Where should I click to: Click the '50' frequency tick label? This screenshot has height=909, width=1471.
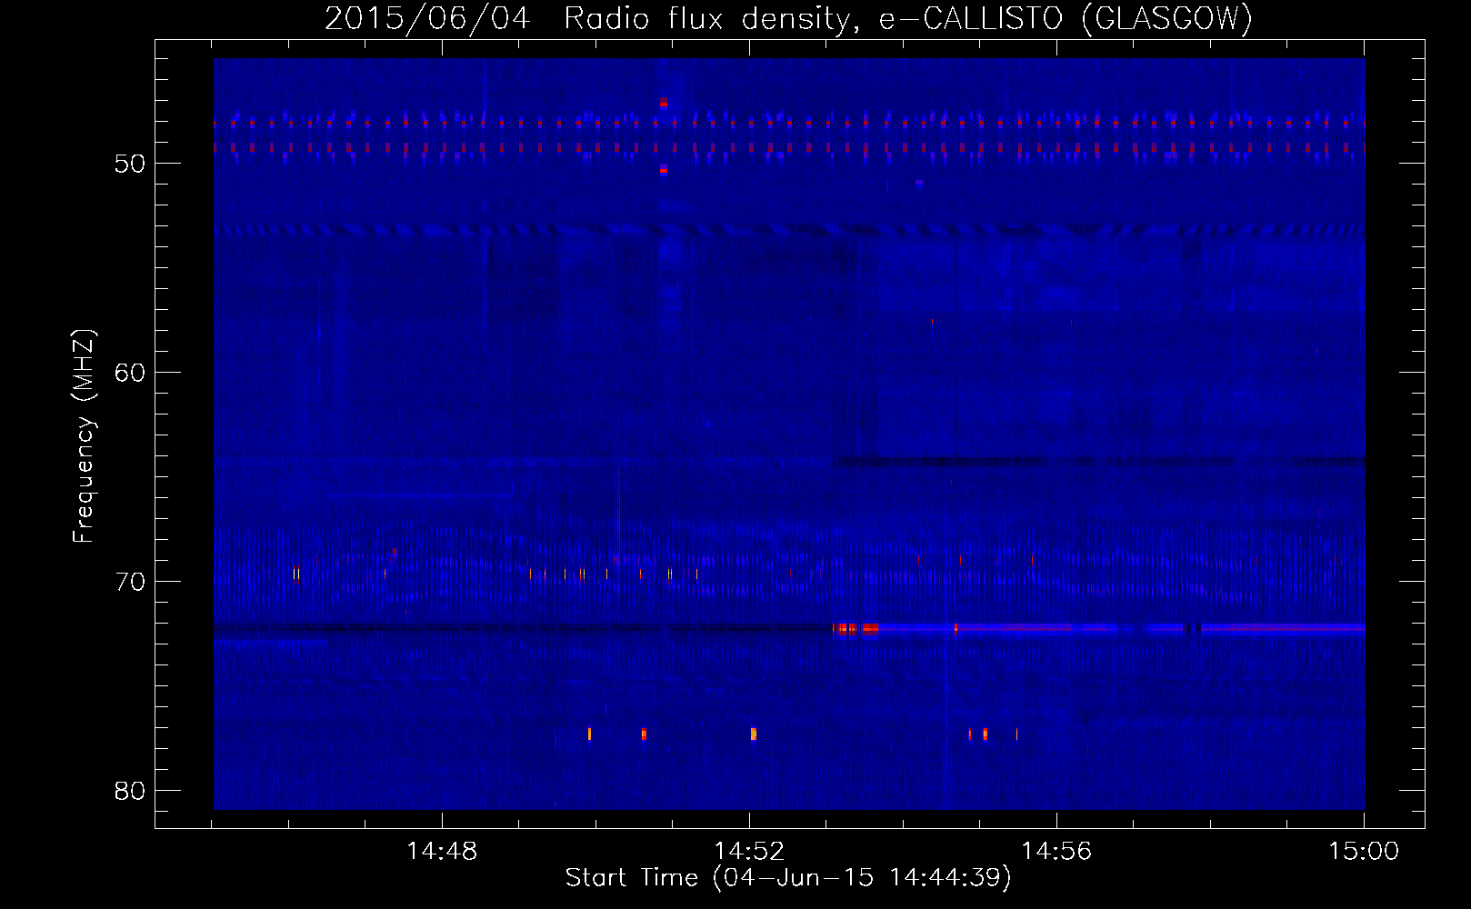click(130, 164)
